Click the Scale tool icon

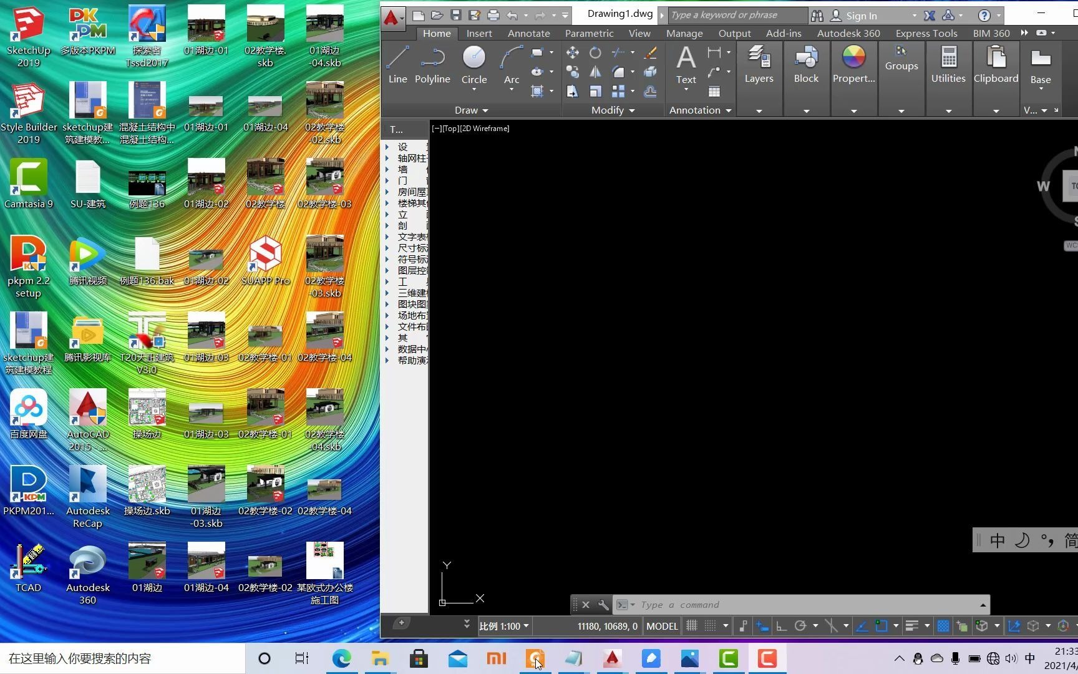[x=595, y=92]
